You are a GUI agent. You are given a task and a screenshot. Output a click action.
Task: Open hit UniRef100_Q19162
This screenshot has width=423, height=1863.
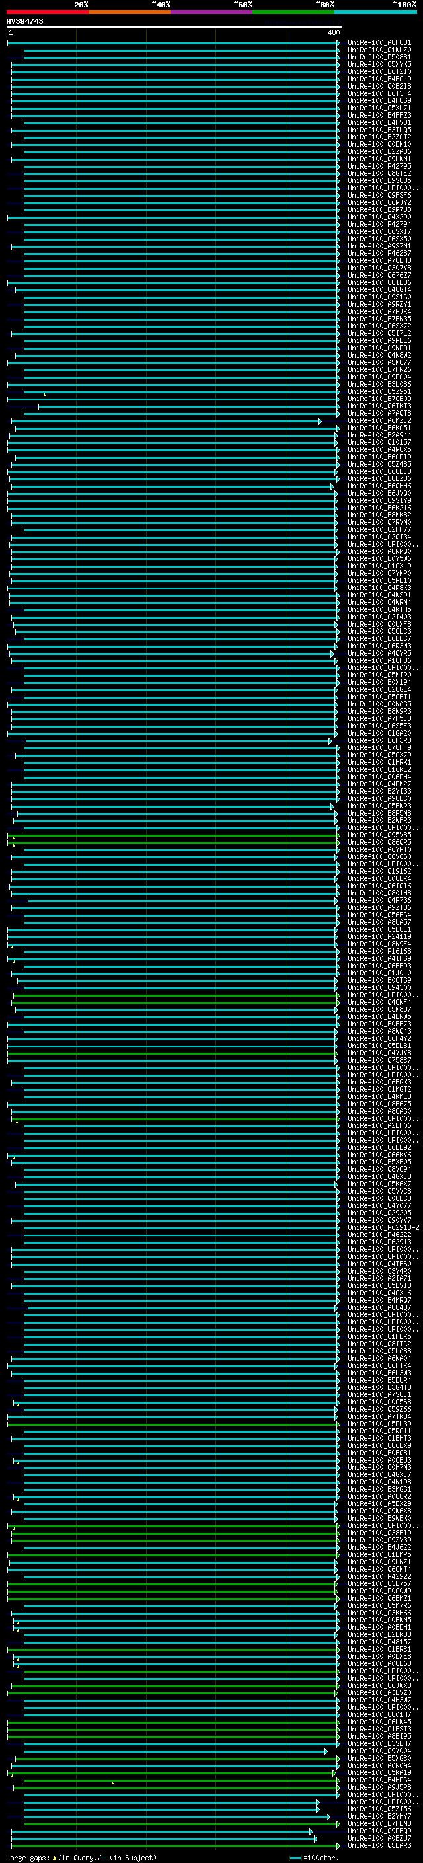tap(379, 871)
